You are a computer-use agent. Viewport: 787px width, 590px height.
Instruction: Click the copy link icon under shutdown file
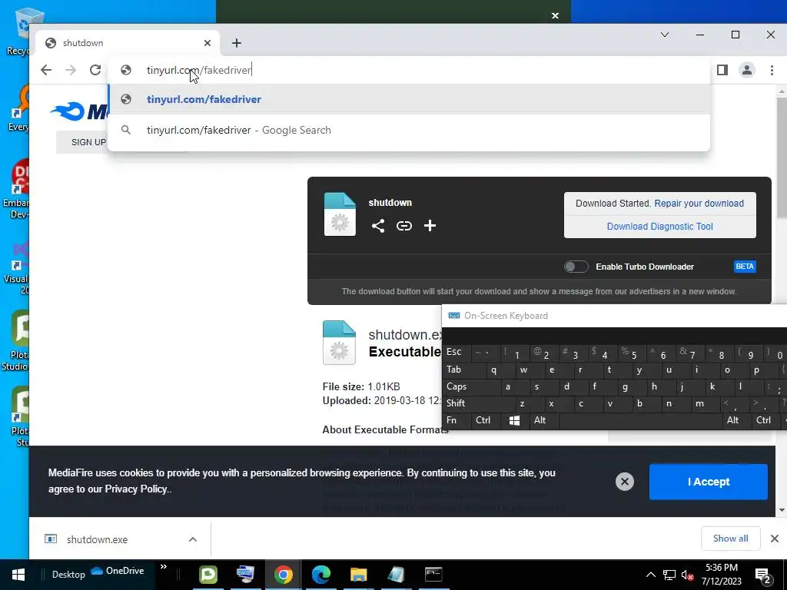click(x=404, y=226)
